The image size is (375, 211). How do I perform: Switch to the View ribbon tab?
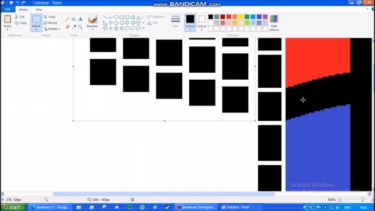click(x=39, y=9)
